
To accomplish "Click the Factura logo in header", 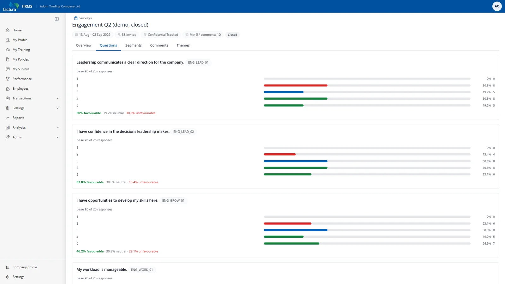I will (11, 6).
